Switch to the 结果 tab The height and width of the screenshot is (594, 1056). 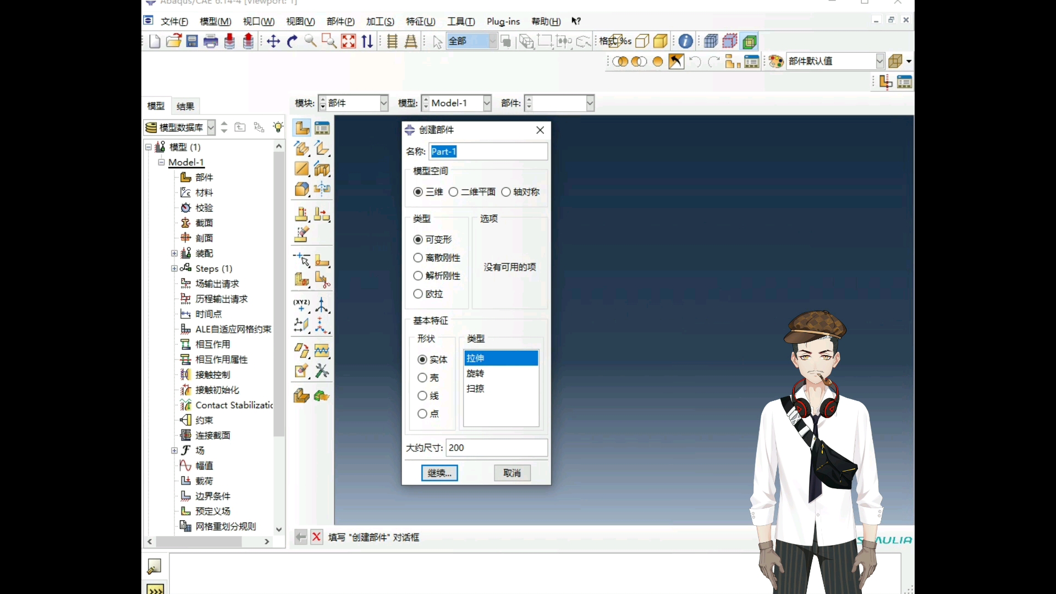[185, 106]
